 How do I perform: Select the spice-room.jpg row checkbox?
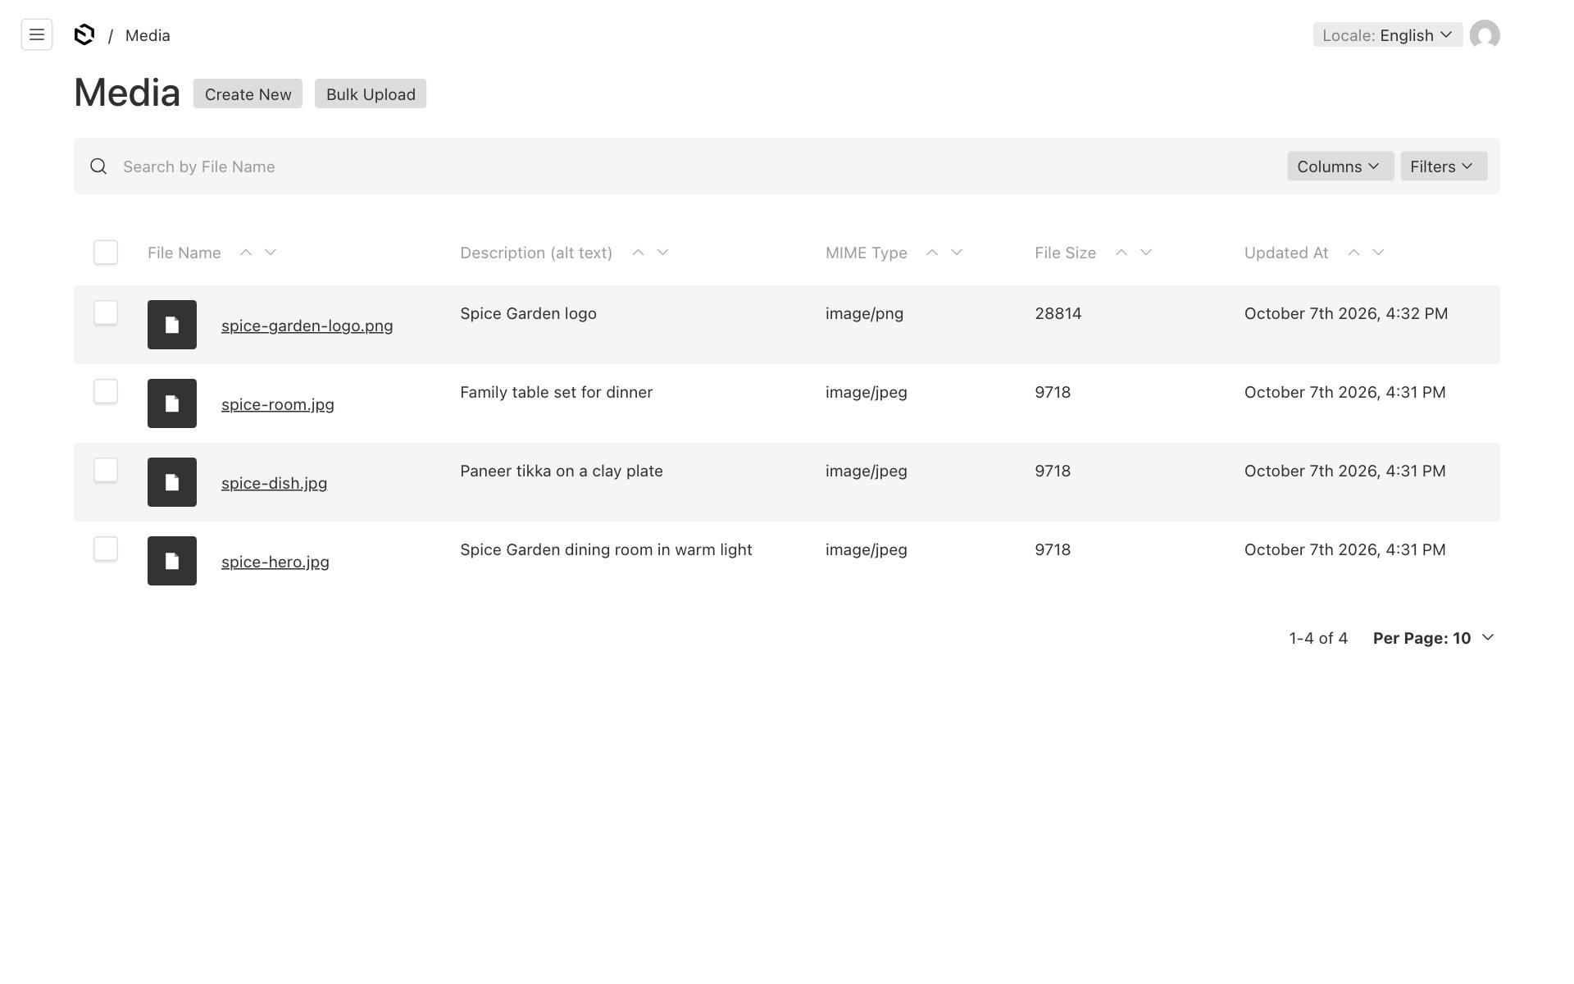click(x=106, y=391)
